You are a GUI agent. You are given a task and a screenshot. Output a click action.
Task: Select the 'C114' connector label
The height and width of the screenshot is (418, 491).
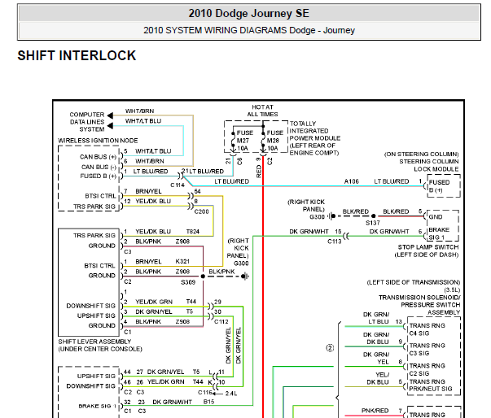(x=178, y=185)
